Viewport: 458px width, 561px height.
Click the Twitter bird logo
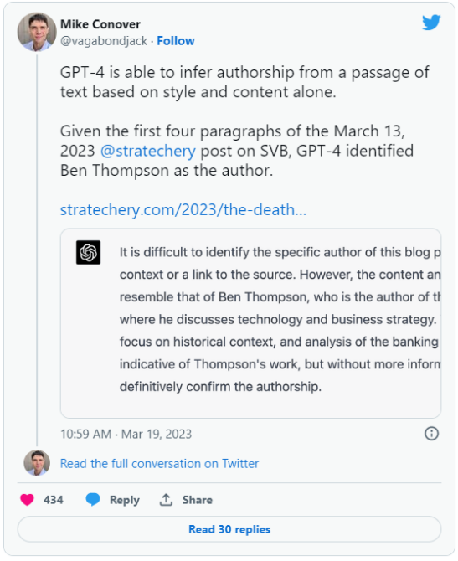(431, 23)
